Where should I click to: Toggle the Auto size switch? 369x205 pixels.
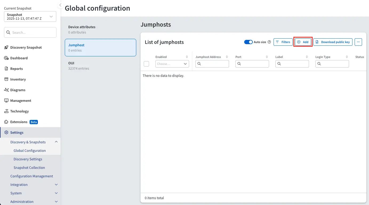(x=248, y=42)
